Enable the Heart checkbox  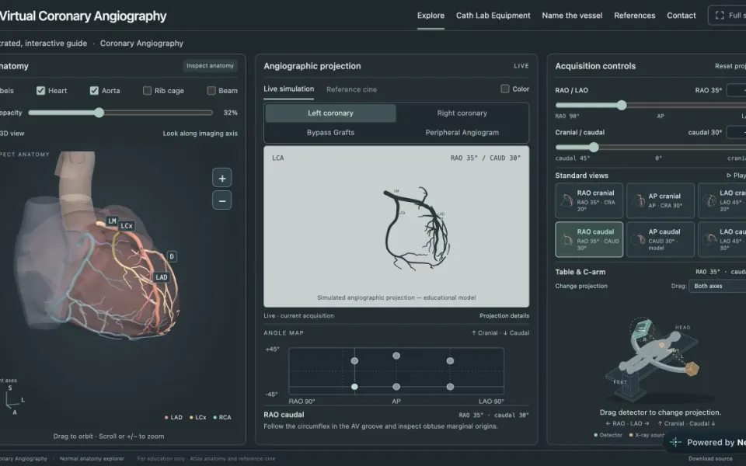pyautogui.click(x=41, y=90)
